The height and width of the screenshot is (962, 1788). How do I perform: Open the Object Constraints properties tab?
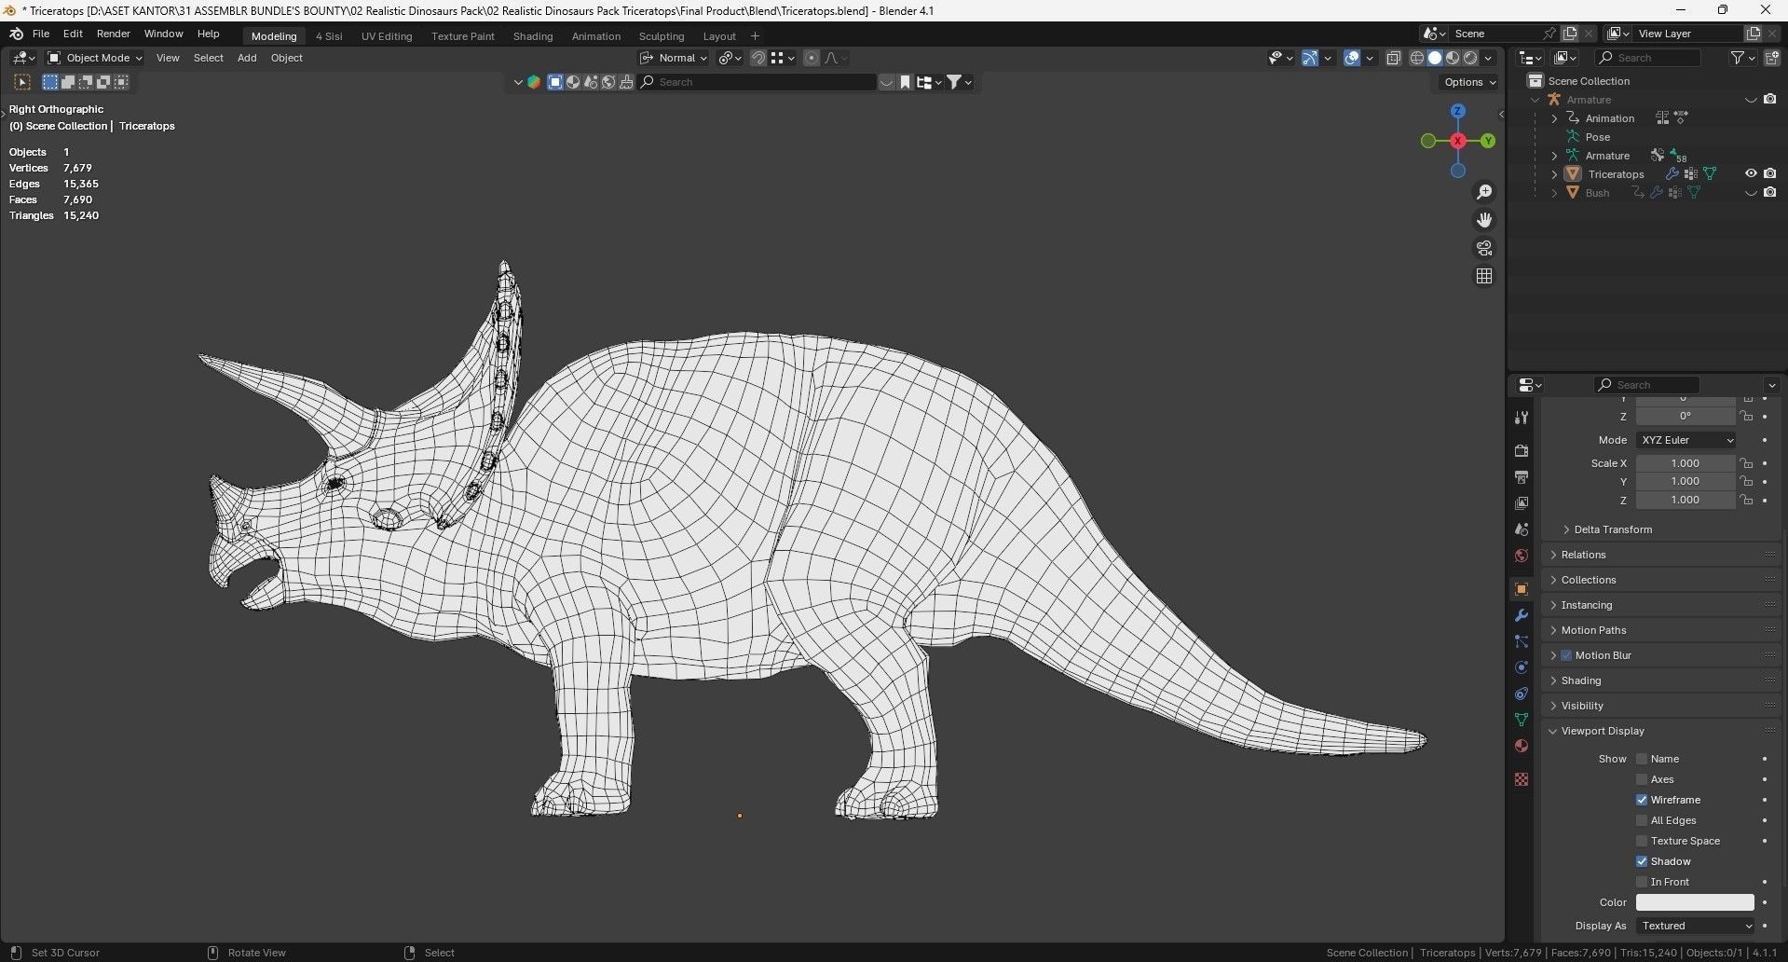[x=1522, y=694]
